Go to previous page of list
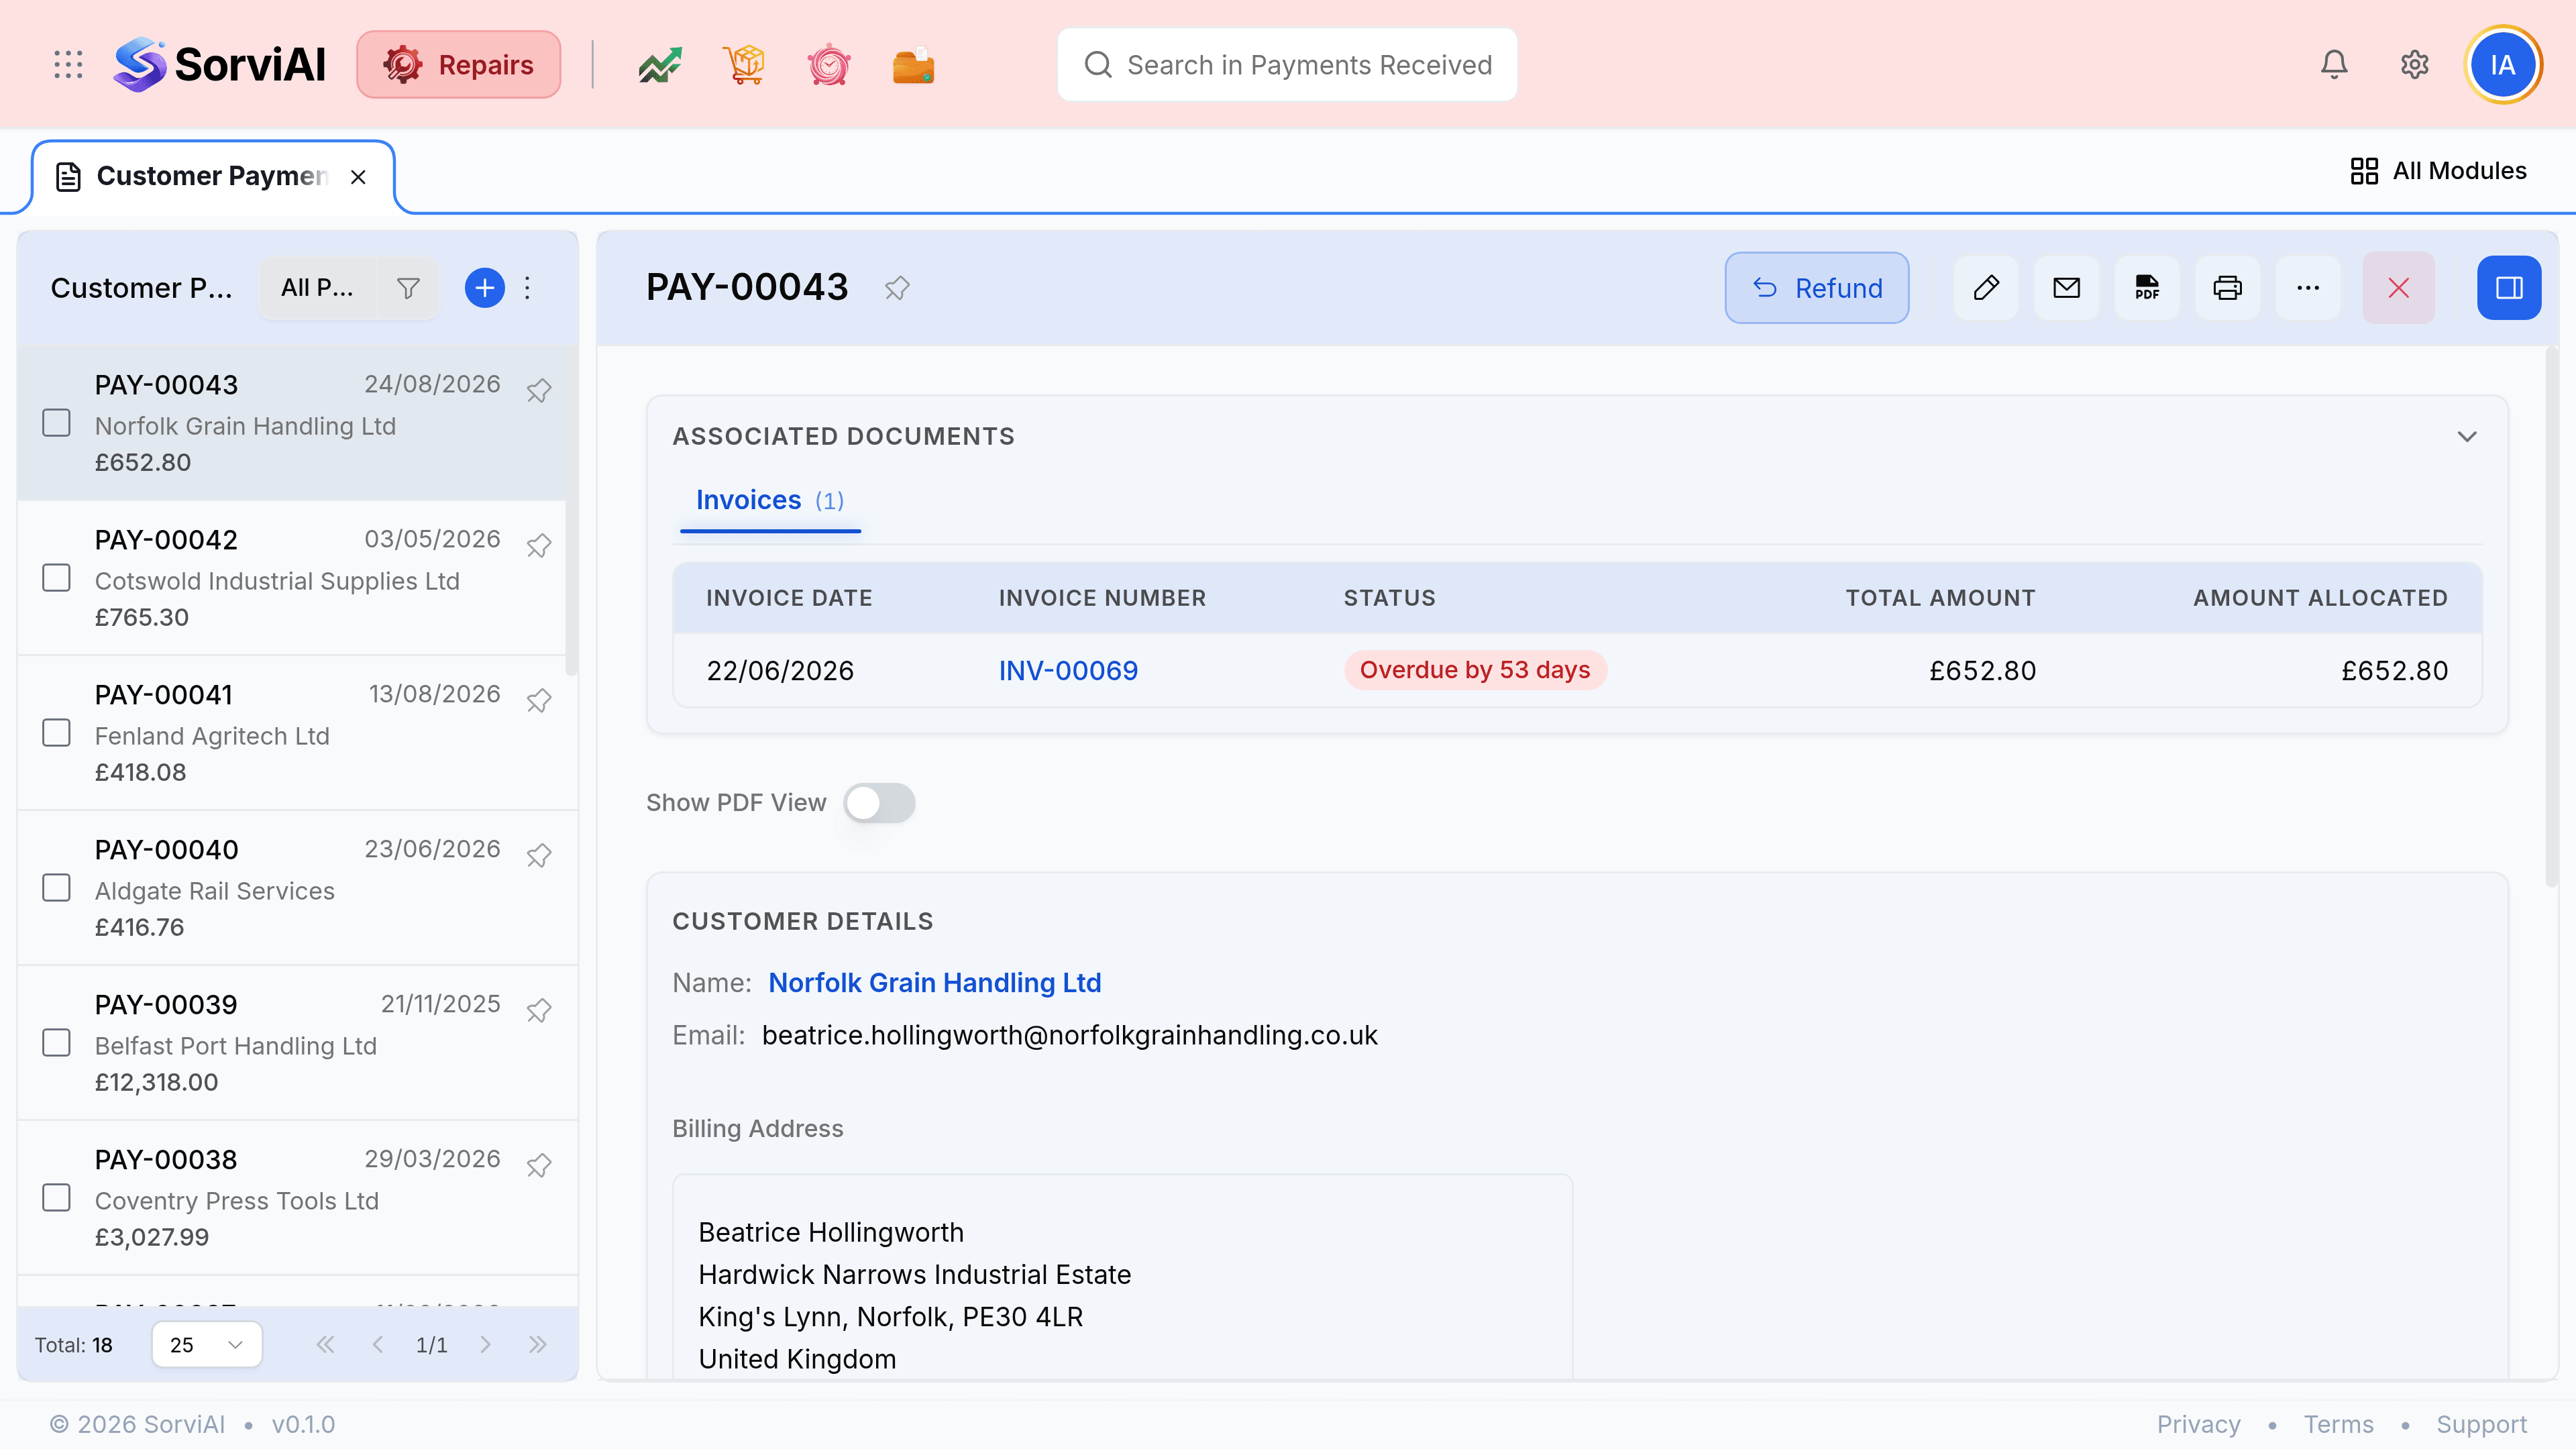 tap(378, 1345)
